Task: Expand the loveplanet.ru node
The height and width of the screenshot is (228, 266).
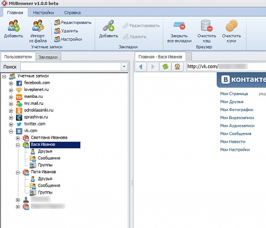Action: pyautogui.click(x=11, y=90)
